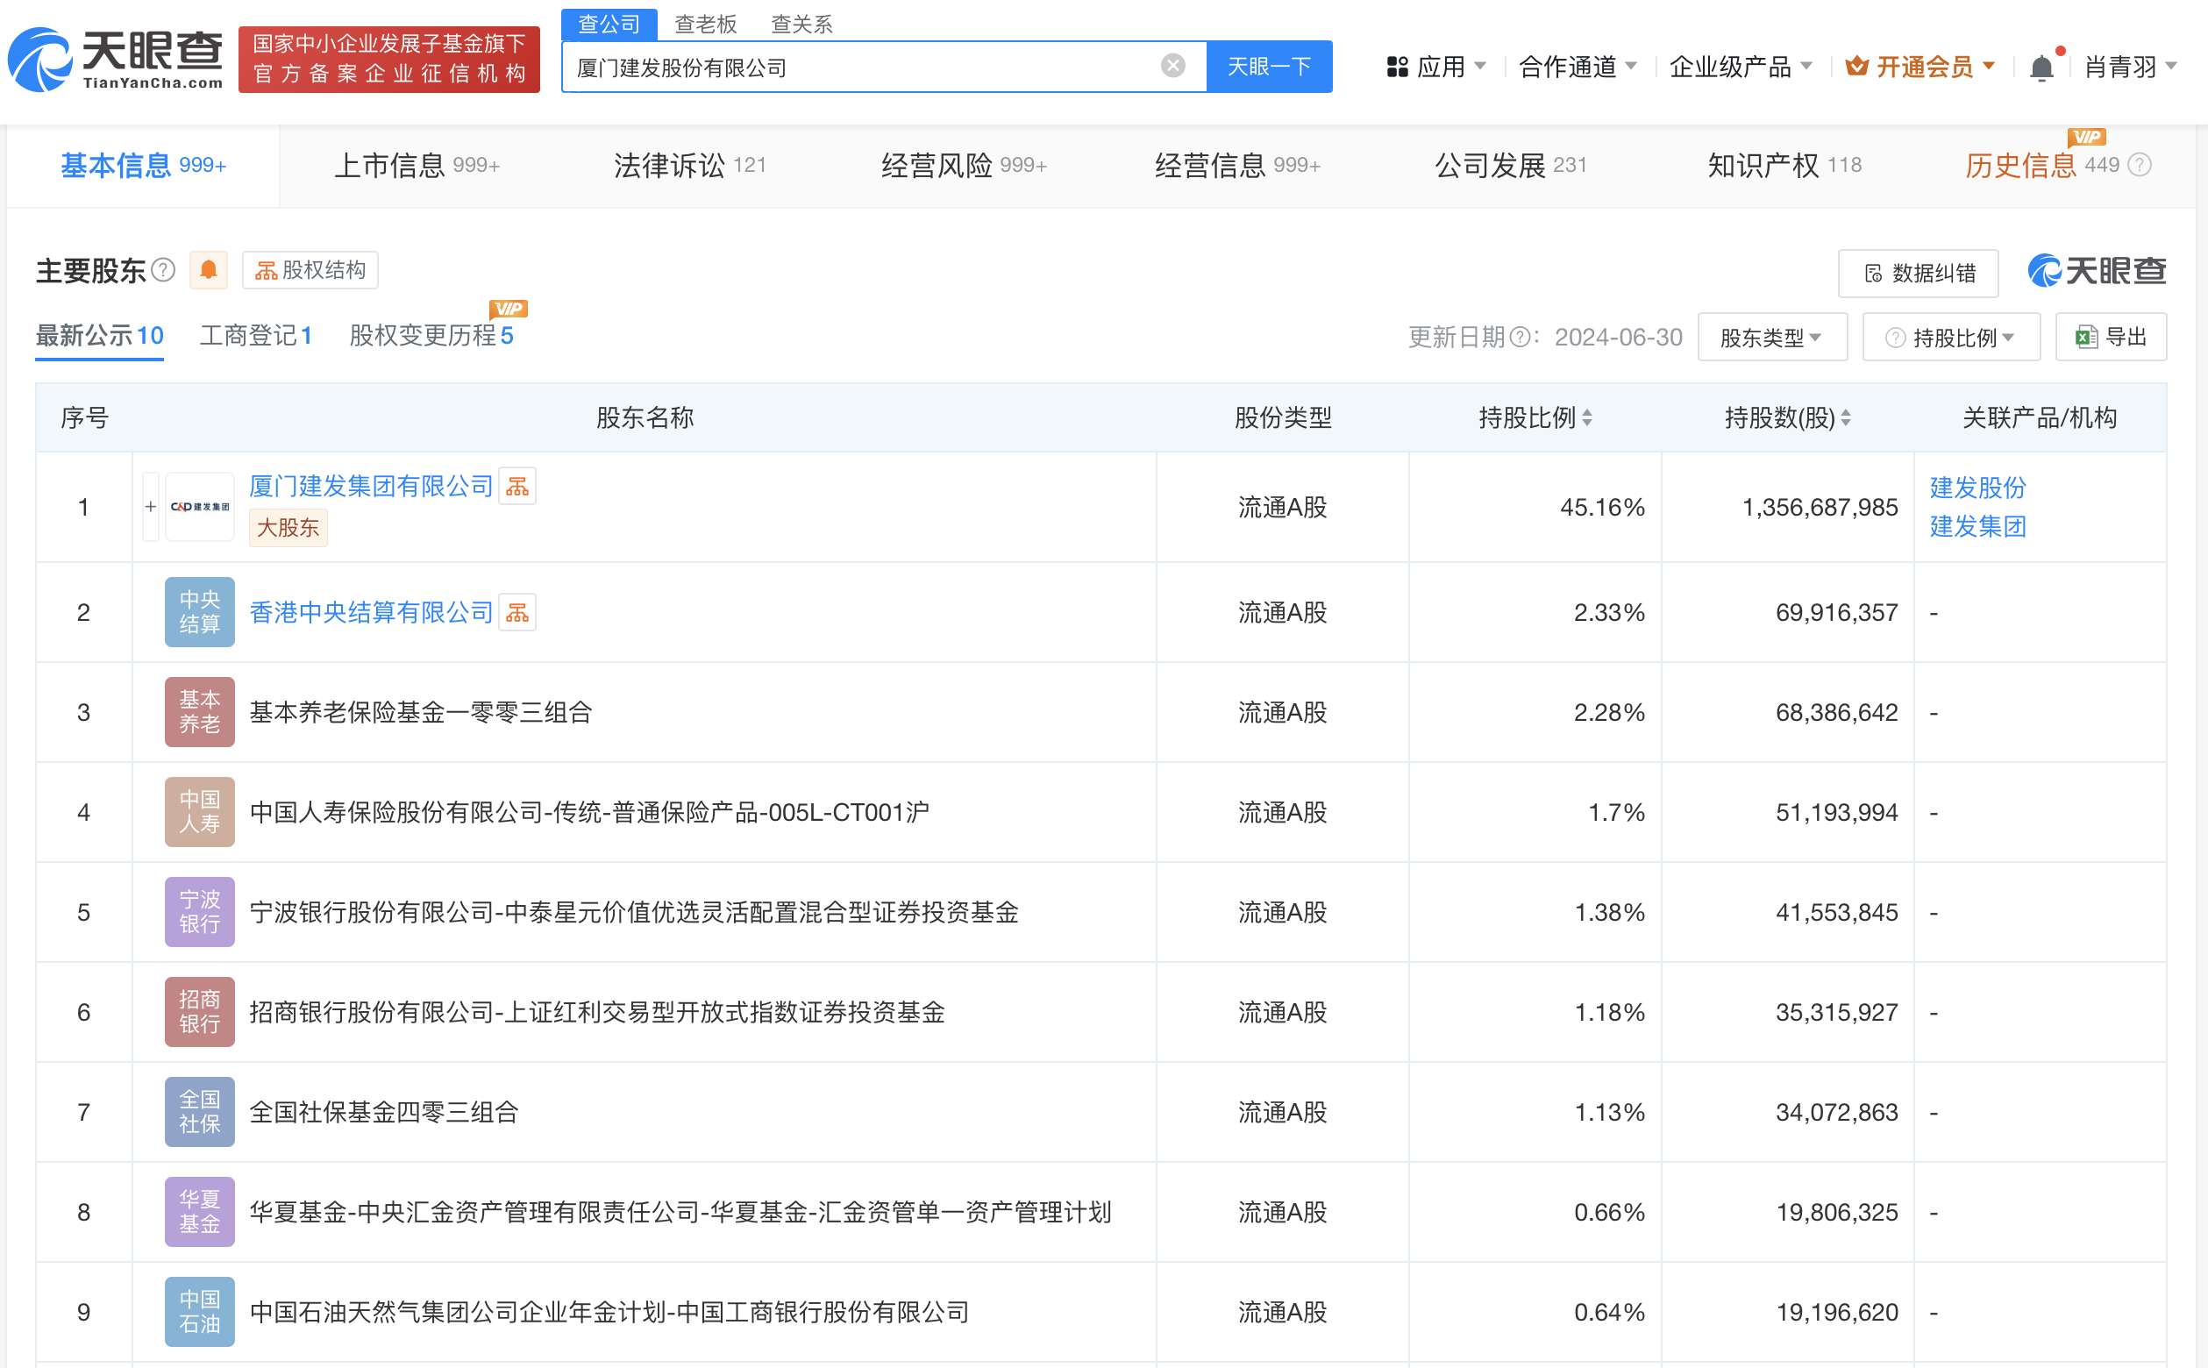Screen dimensions: 2208x1368
Task: Click the 中国人寿 avatar tile
Action: (199, 811)
